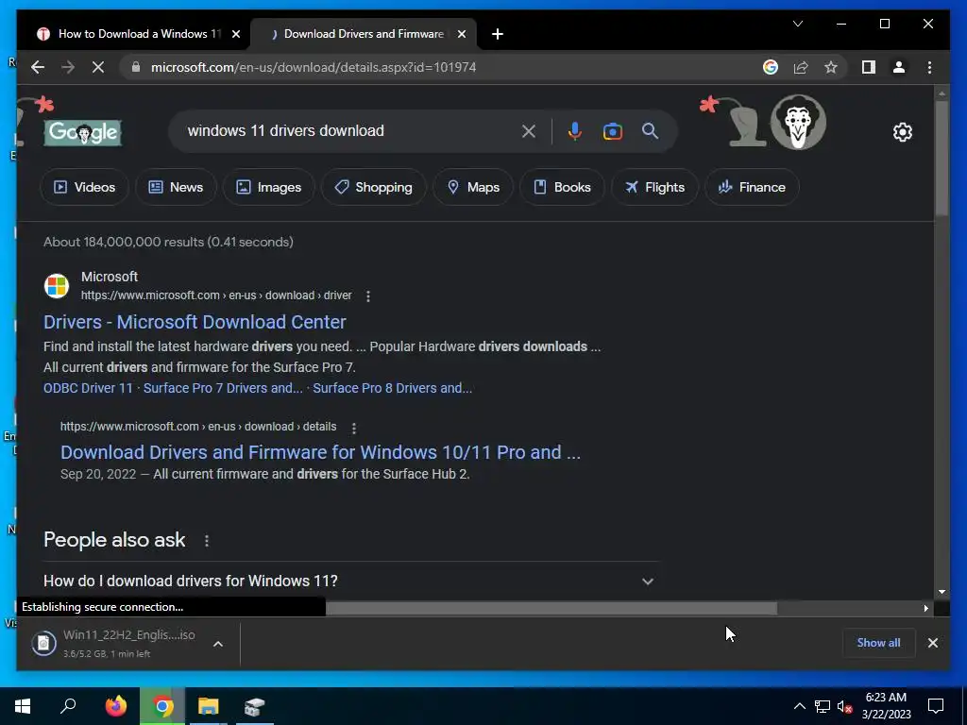This screenshot has height=725, width=967.
Task: Launch Firefox from the taskbar
Action: coord(116,706)
